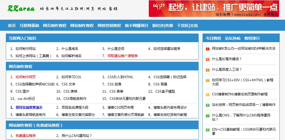This screenshot has height=140, width=285.
Task: Switch to the 教程排行 tab
Action: pos(252,38)
